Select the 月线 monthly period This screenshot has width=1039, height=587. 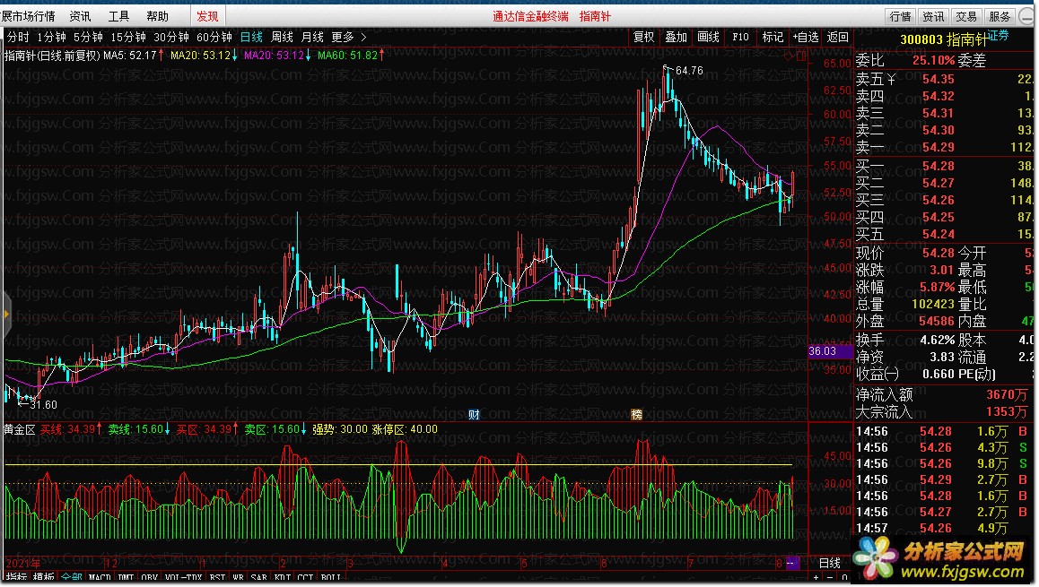[312, 37]
